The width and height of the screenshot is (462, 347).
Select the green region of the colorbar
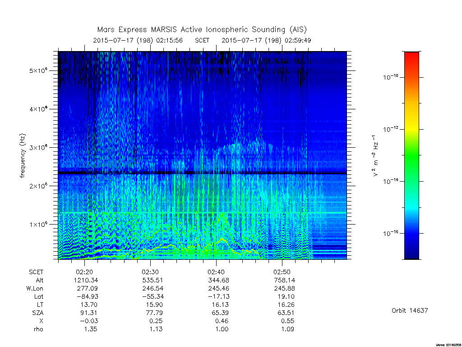(x=411, y=159)
